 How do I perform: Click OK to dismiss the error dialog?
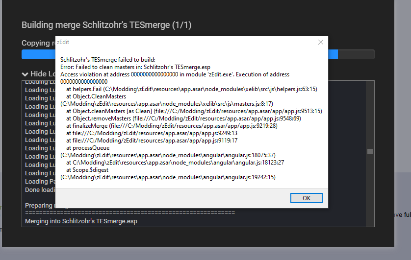pyautogui.click(x=306, y=198)
